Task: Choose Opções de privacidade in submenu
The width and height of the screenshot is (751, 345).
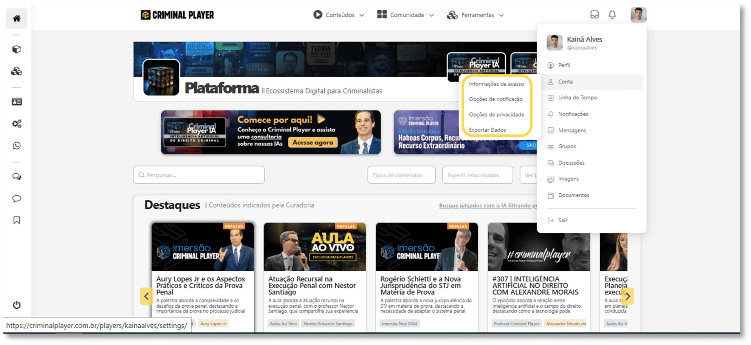Action: (496, 115)
